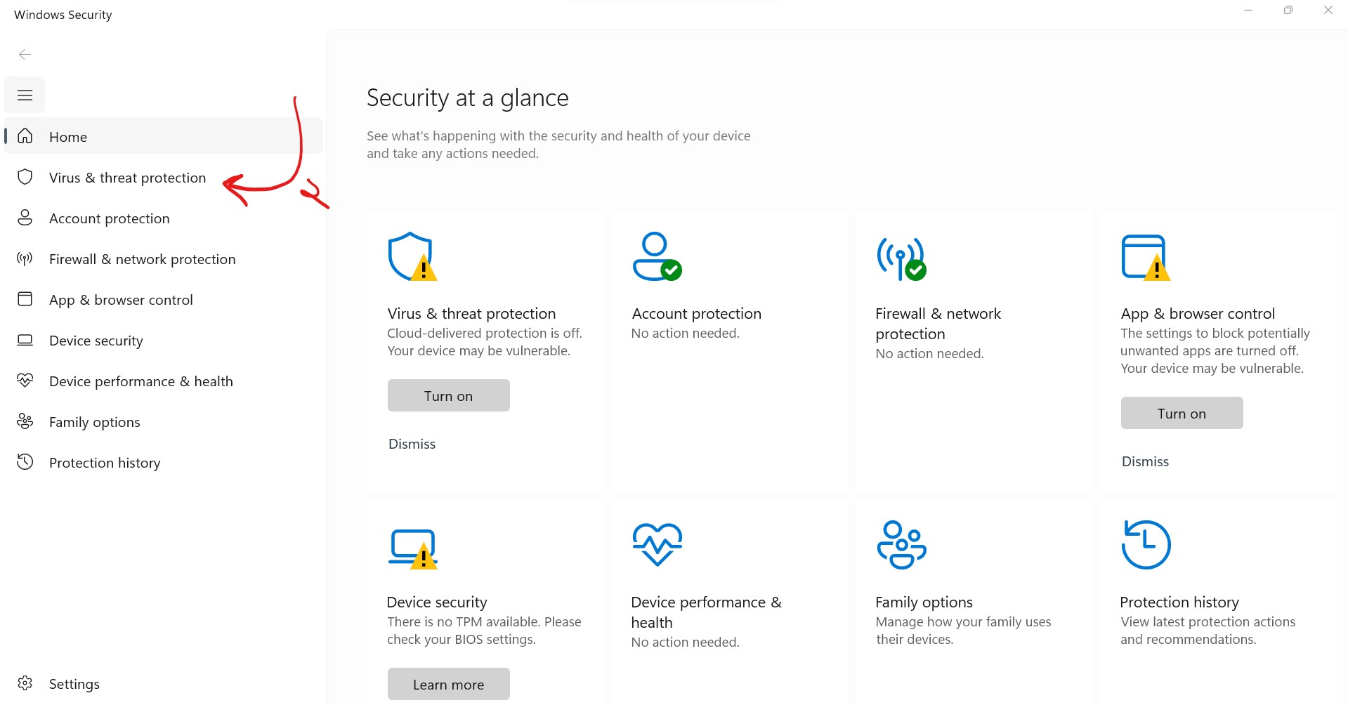Click the Settings gear icon

25,683
